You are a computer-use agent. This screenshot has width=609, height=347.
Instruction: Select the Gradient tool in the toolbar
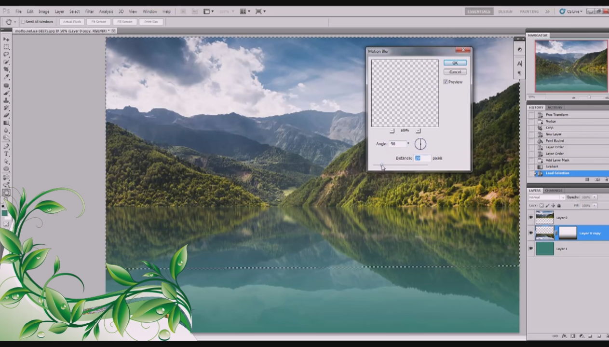[6, 123]
